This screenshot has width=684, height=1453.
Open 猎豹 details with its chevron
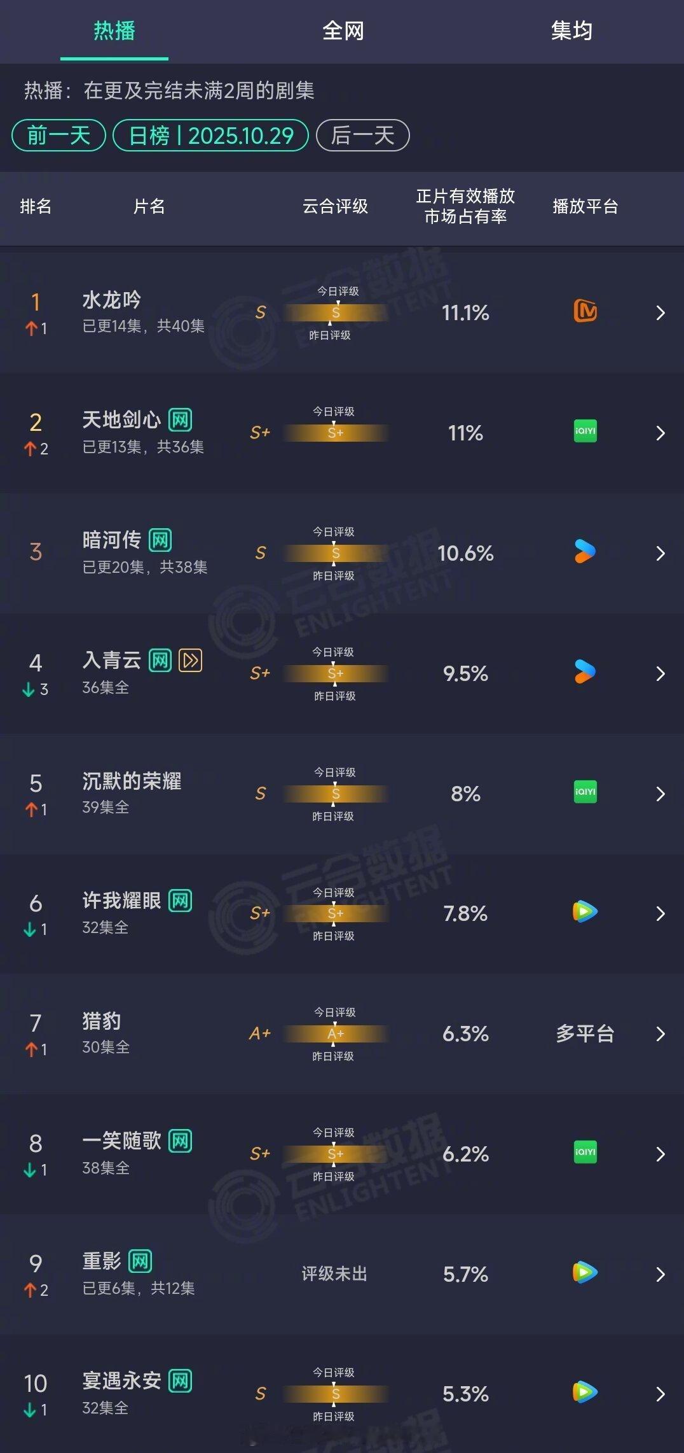click(x=660, y=1034)
